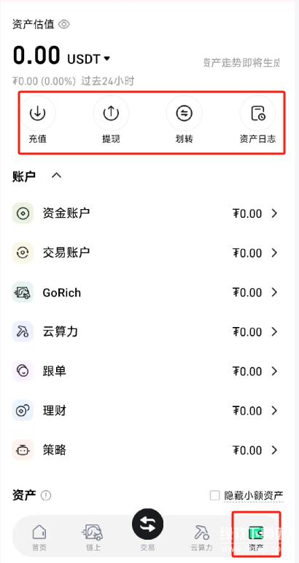Tap the 充值 deposit icon
The height and width of the screenshot is (563, 299).
(x=37, y=113)
